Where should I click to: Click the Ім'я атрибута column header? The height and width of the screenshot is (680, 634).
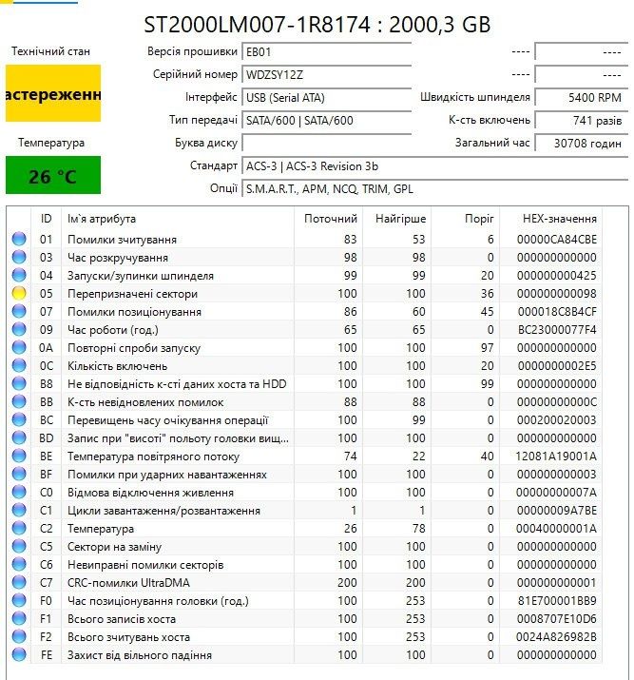(x=178, y=219)
